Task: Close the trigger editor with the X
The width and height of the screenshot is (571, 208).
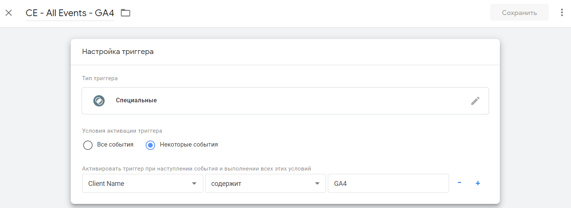Action: pyautogui.click(x=9, y=13)
